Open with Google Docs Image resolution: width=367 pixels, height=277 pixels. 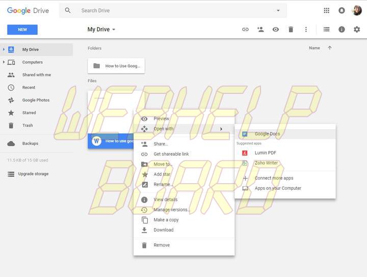point(285,134)
